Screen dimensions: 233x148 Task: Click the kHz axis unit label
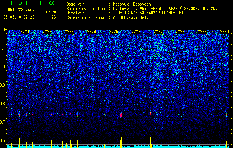point(3,30)
